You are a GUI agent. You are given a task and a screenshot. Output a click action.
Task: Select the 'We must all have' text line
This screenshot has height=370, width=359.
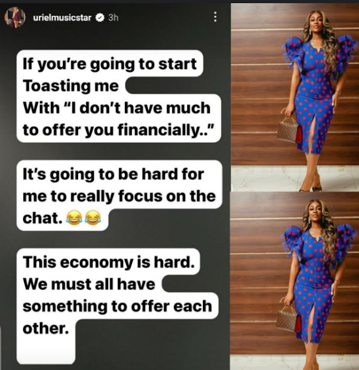pyautogui.click(x=89, y=284)
